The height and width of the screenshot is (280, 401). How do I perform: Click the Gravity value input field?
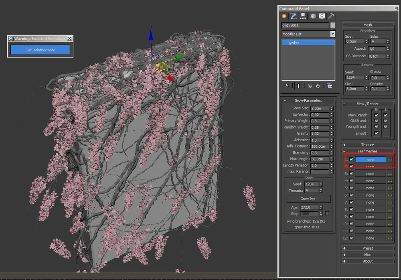320,134
